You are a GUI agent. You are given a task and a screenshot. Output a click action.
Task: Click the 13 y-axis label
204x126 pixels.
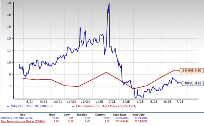[9, 39]
